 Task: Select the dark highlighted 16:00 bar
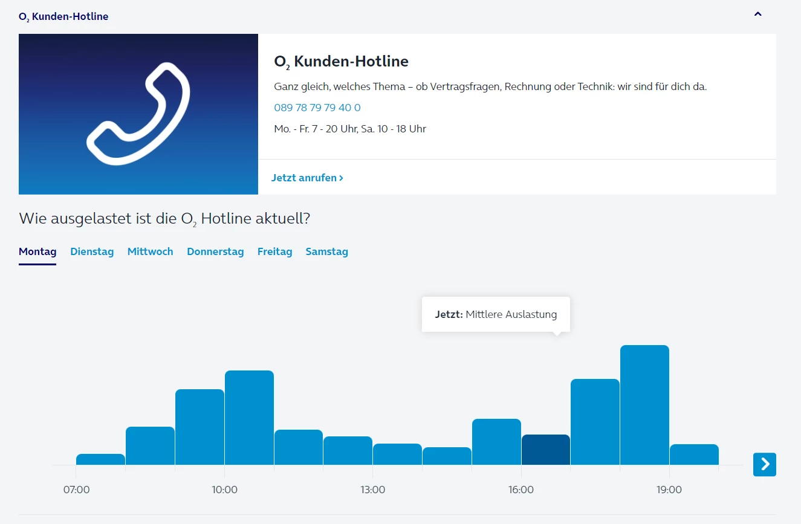click(x=546, y=450)
